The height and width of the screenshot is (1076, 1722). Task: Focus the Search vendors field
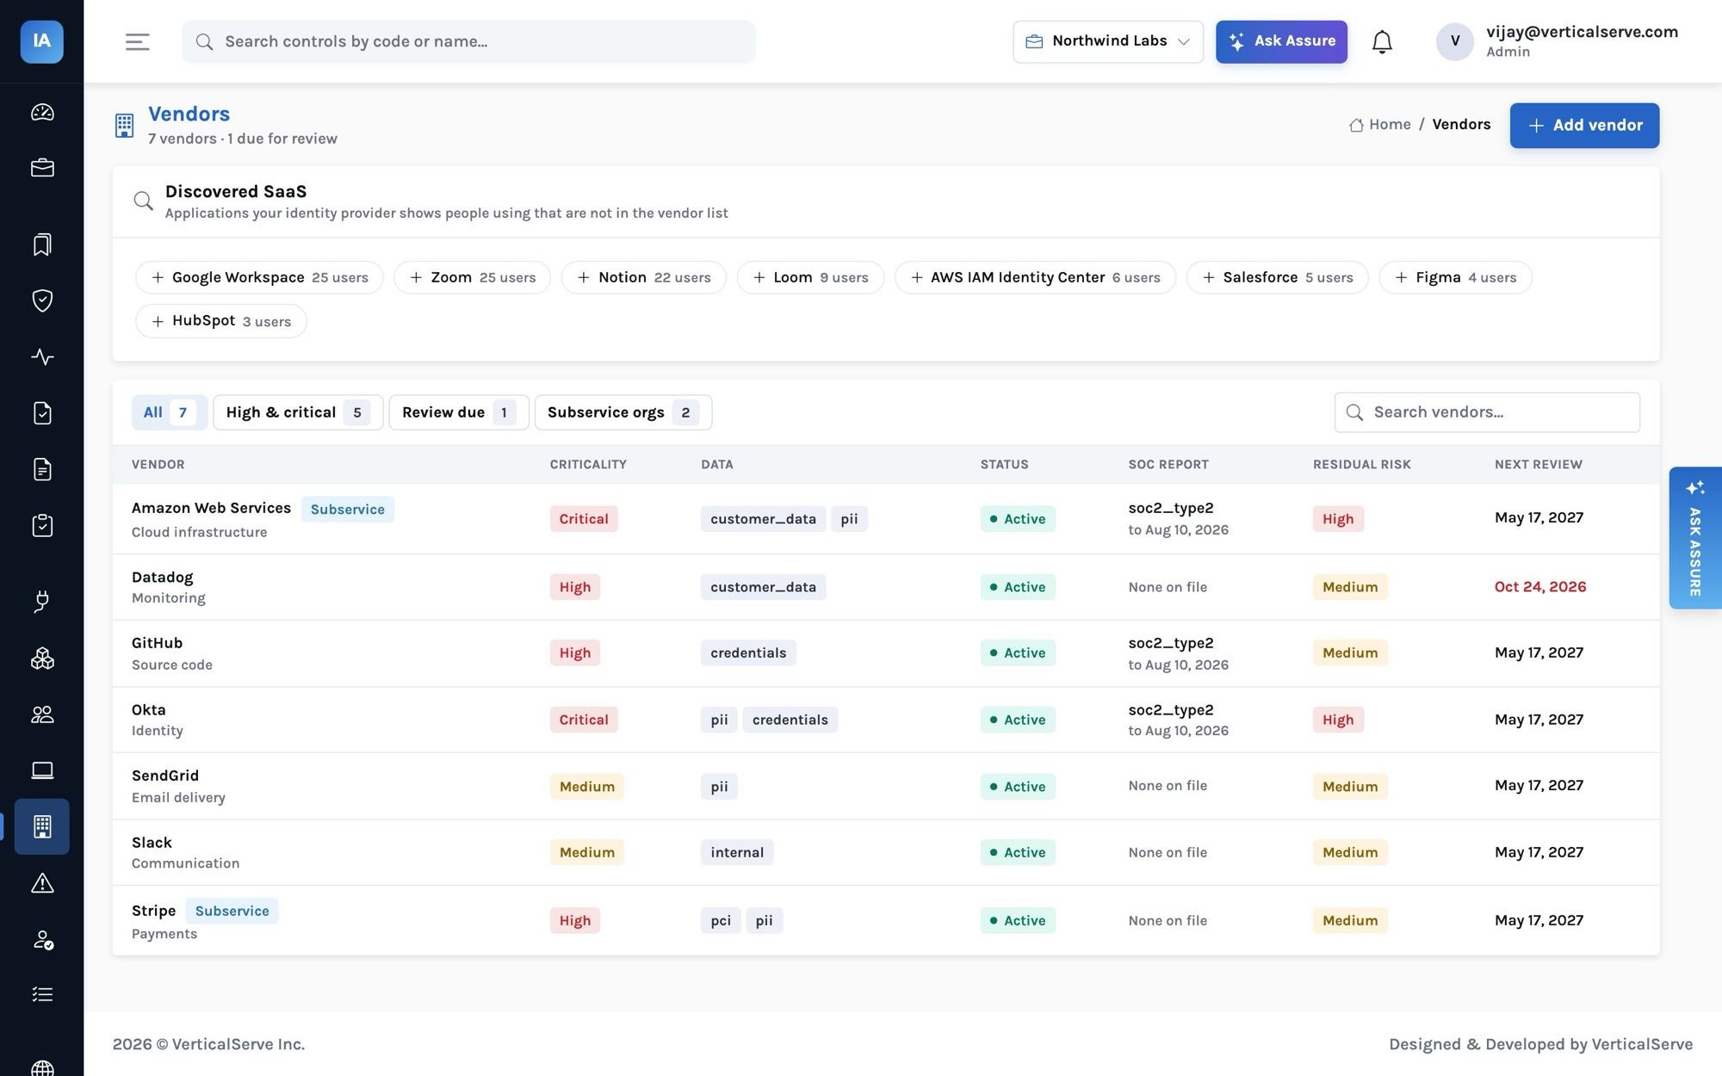1487,412
